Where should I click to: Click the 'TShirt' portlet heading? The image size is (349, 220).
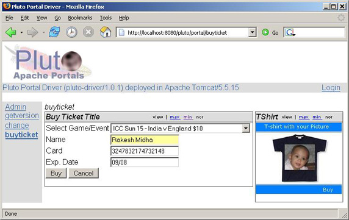pos(267,117)
